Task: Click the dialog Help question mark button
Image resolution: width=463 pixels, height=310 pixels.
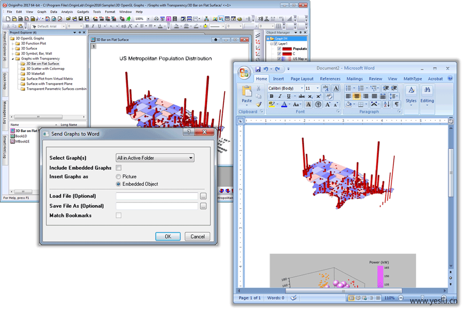Action: (189, 132)
